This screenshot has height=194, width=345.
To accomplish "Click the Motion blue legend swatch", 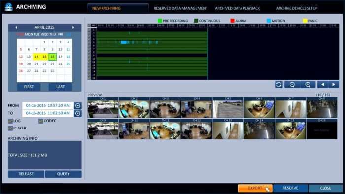I will [x=269, y=21].
